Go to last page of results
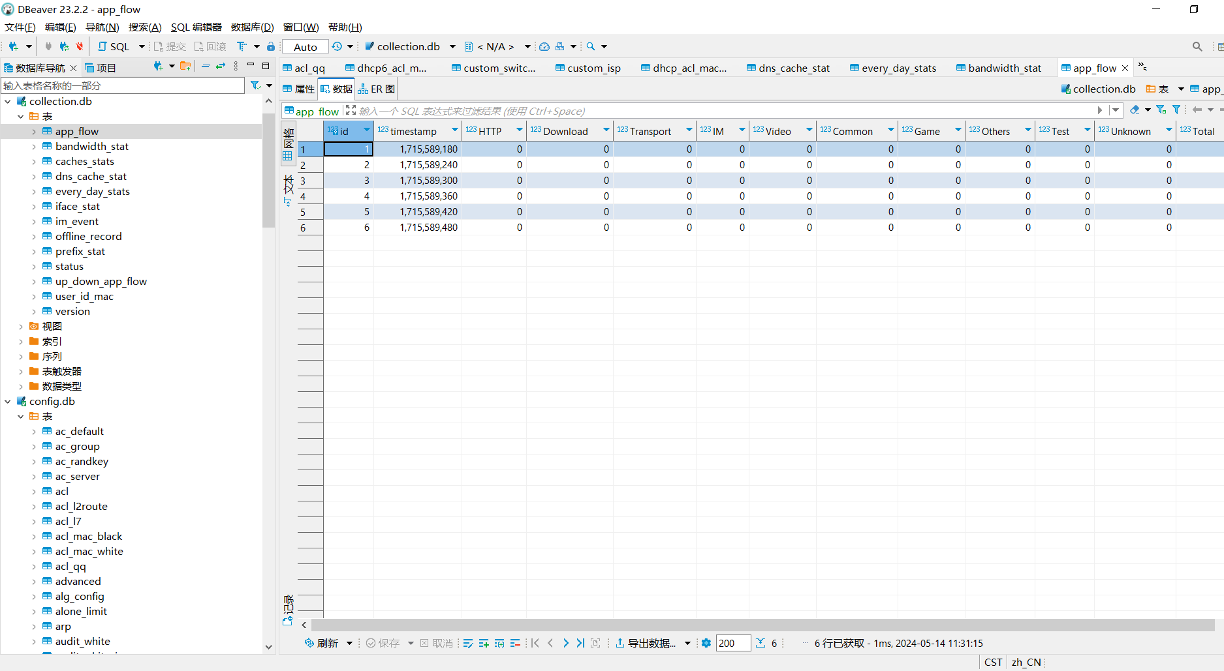 (580, 643)
